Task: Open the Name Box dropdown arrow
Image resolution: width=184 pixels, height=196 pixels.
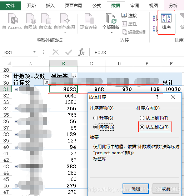Action: [x=34, y=52]
